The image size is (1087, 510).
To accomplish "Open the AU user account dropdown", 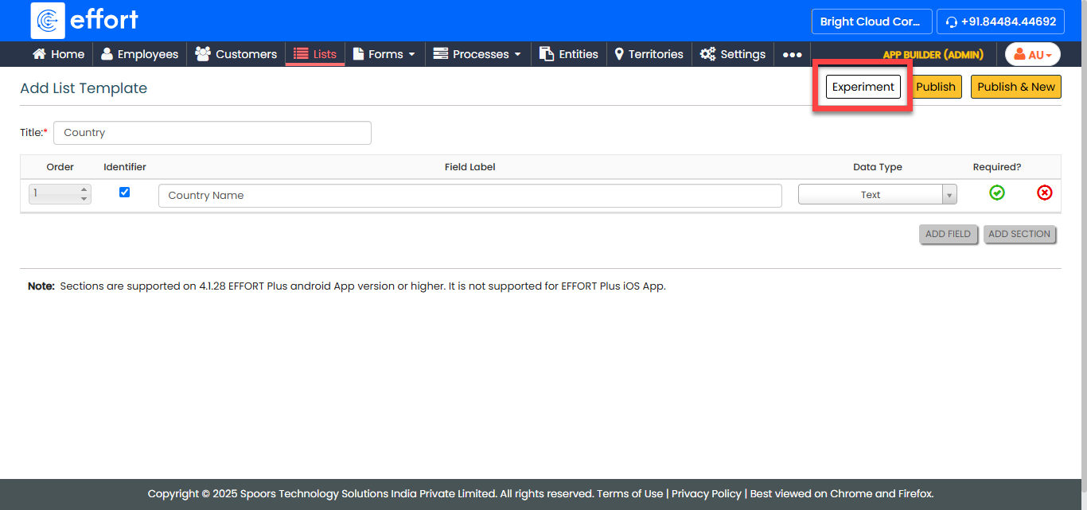I will 1032,54.
